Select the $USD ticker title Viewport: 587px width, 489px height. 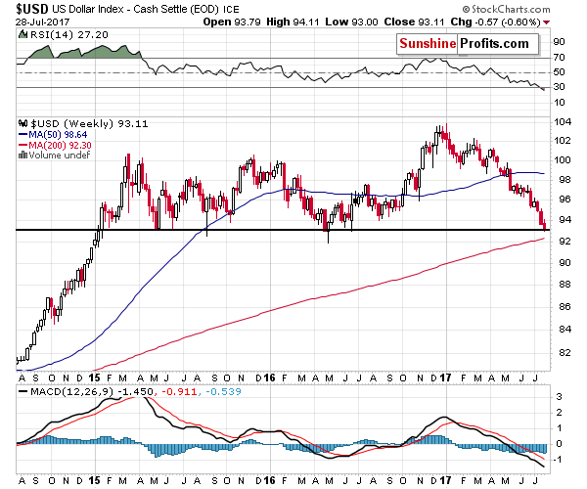pos(32,9)
